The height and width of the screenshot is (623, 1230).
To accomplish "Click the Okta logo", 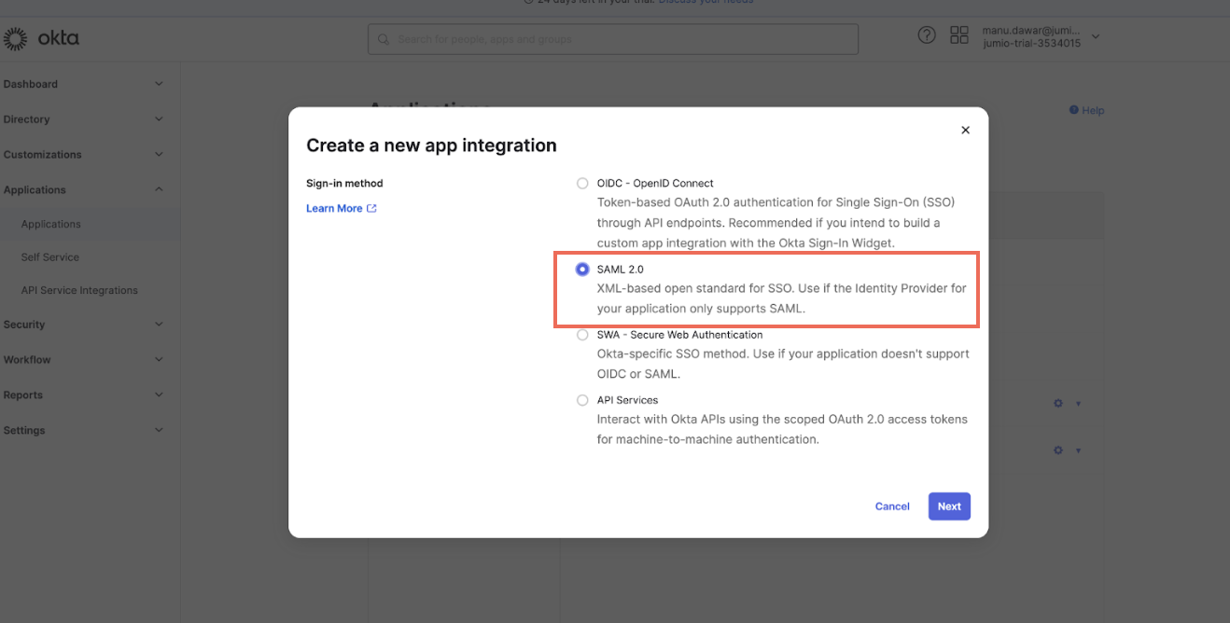I will pyautogui.click(x=41, y=38).
